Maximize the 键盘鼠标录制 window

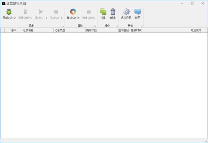point(192,3)
